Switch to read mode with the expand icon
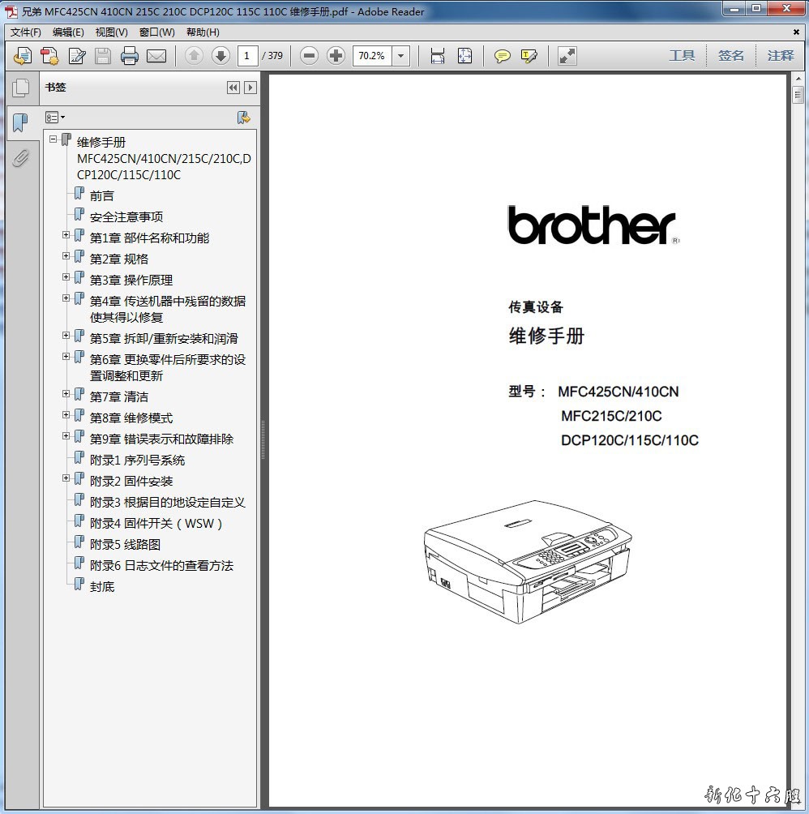Viewport: 809px width, 814px height. [x=567, y=56]
